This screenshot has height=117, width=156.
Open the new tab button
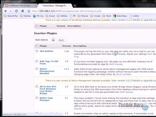(x=75, y=6)
